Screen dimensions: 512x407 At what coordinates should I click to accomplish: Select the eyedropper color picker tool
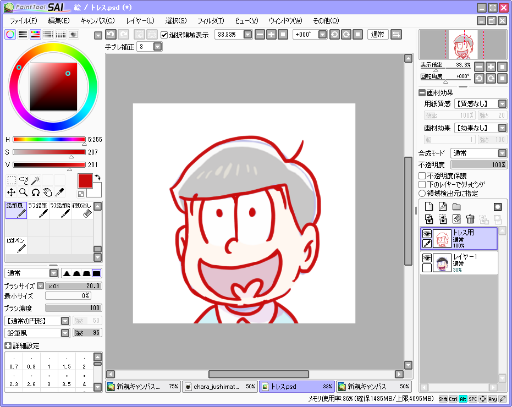click(60, 193)
